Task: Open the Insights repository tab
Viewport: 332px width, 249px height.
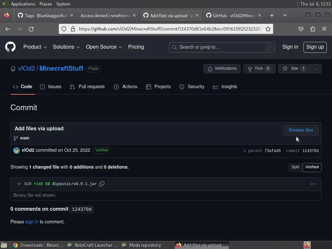Action: [x=225, y=87]
